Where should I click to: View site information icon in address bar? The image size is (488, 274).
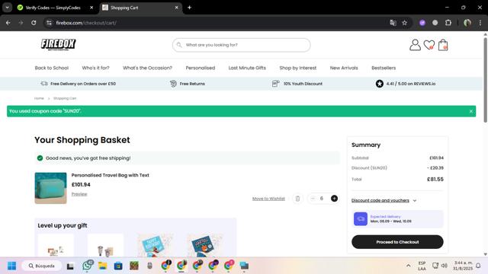click(x=49, y=23)
